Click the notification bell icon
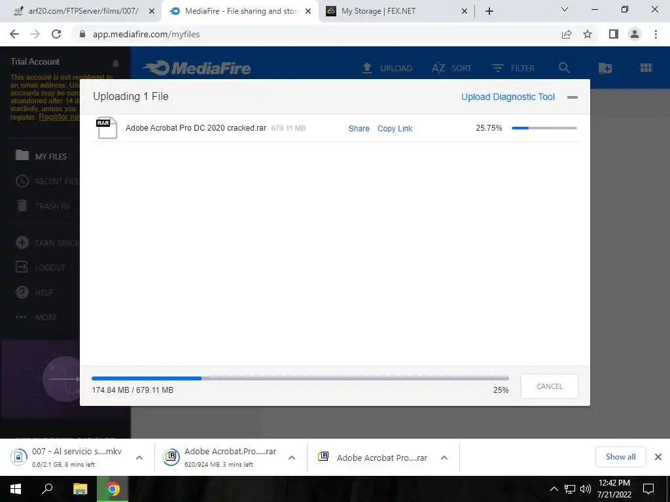This screenshot has height=502, width=670. pos(116,63)
